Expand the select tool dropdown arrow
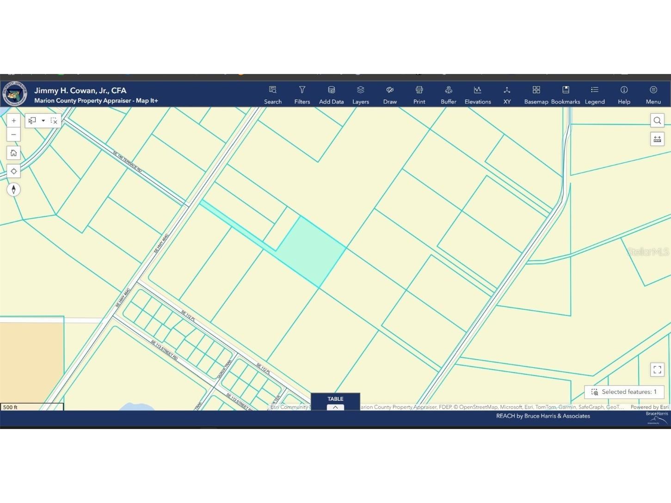The image size is (671, 503). tap(43, 121)
